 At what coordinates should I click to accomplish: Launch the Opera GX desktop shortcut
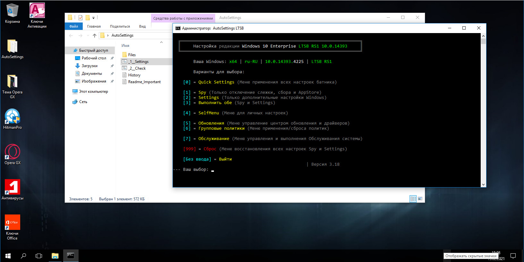pyautogui.click(x=13, y=152)
